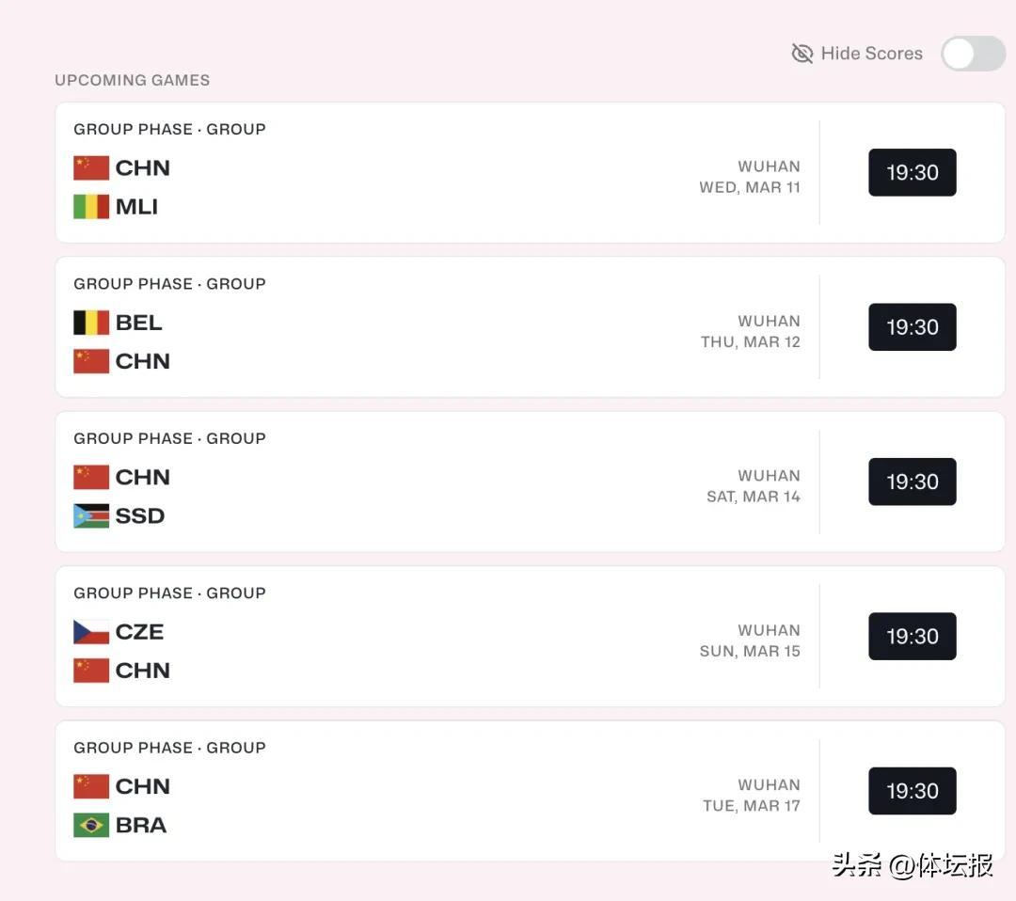The image size is (1016, 901).
Task: Click the South Sudan flag icon
Action: click(91, 516)
